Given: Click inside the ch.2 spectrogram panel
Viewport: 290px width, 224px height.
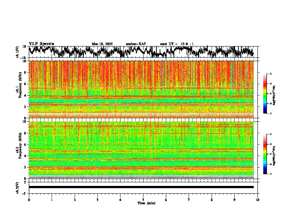Looking at the screenshot, I should tap(141, 150).
